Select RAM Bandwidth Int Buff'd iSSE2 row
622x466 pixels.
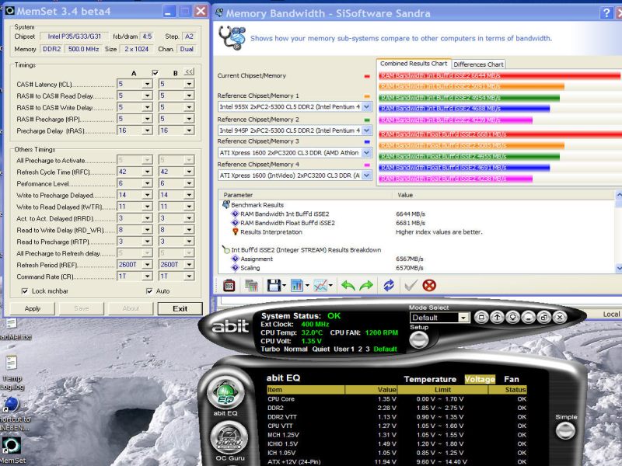[285, 214]
